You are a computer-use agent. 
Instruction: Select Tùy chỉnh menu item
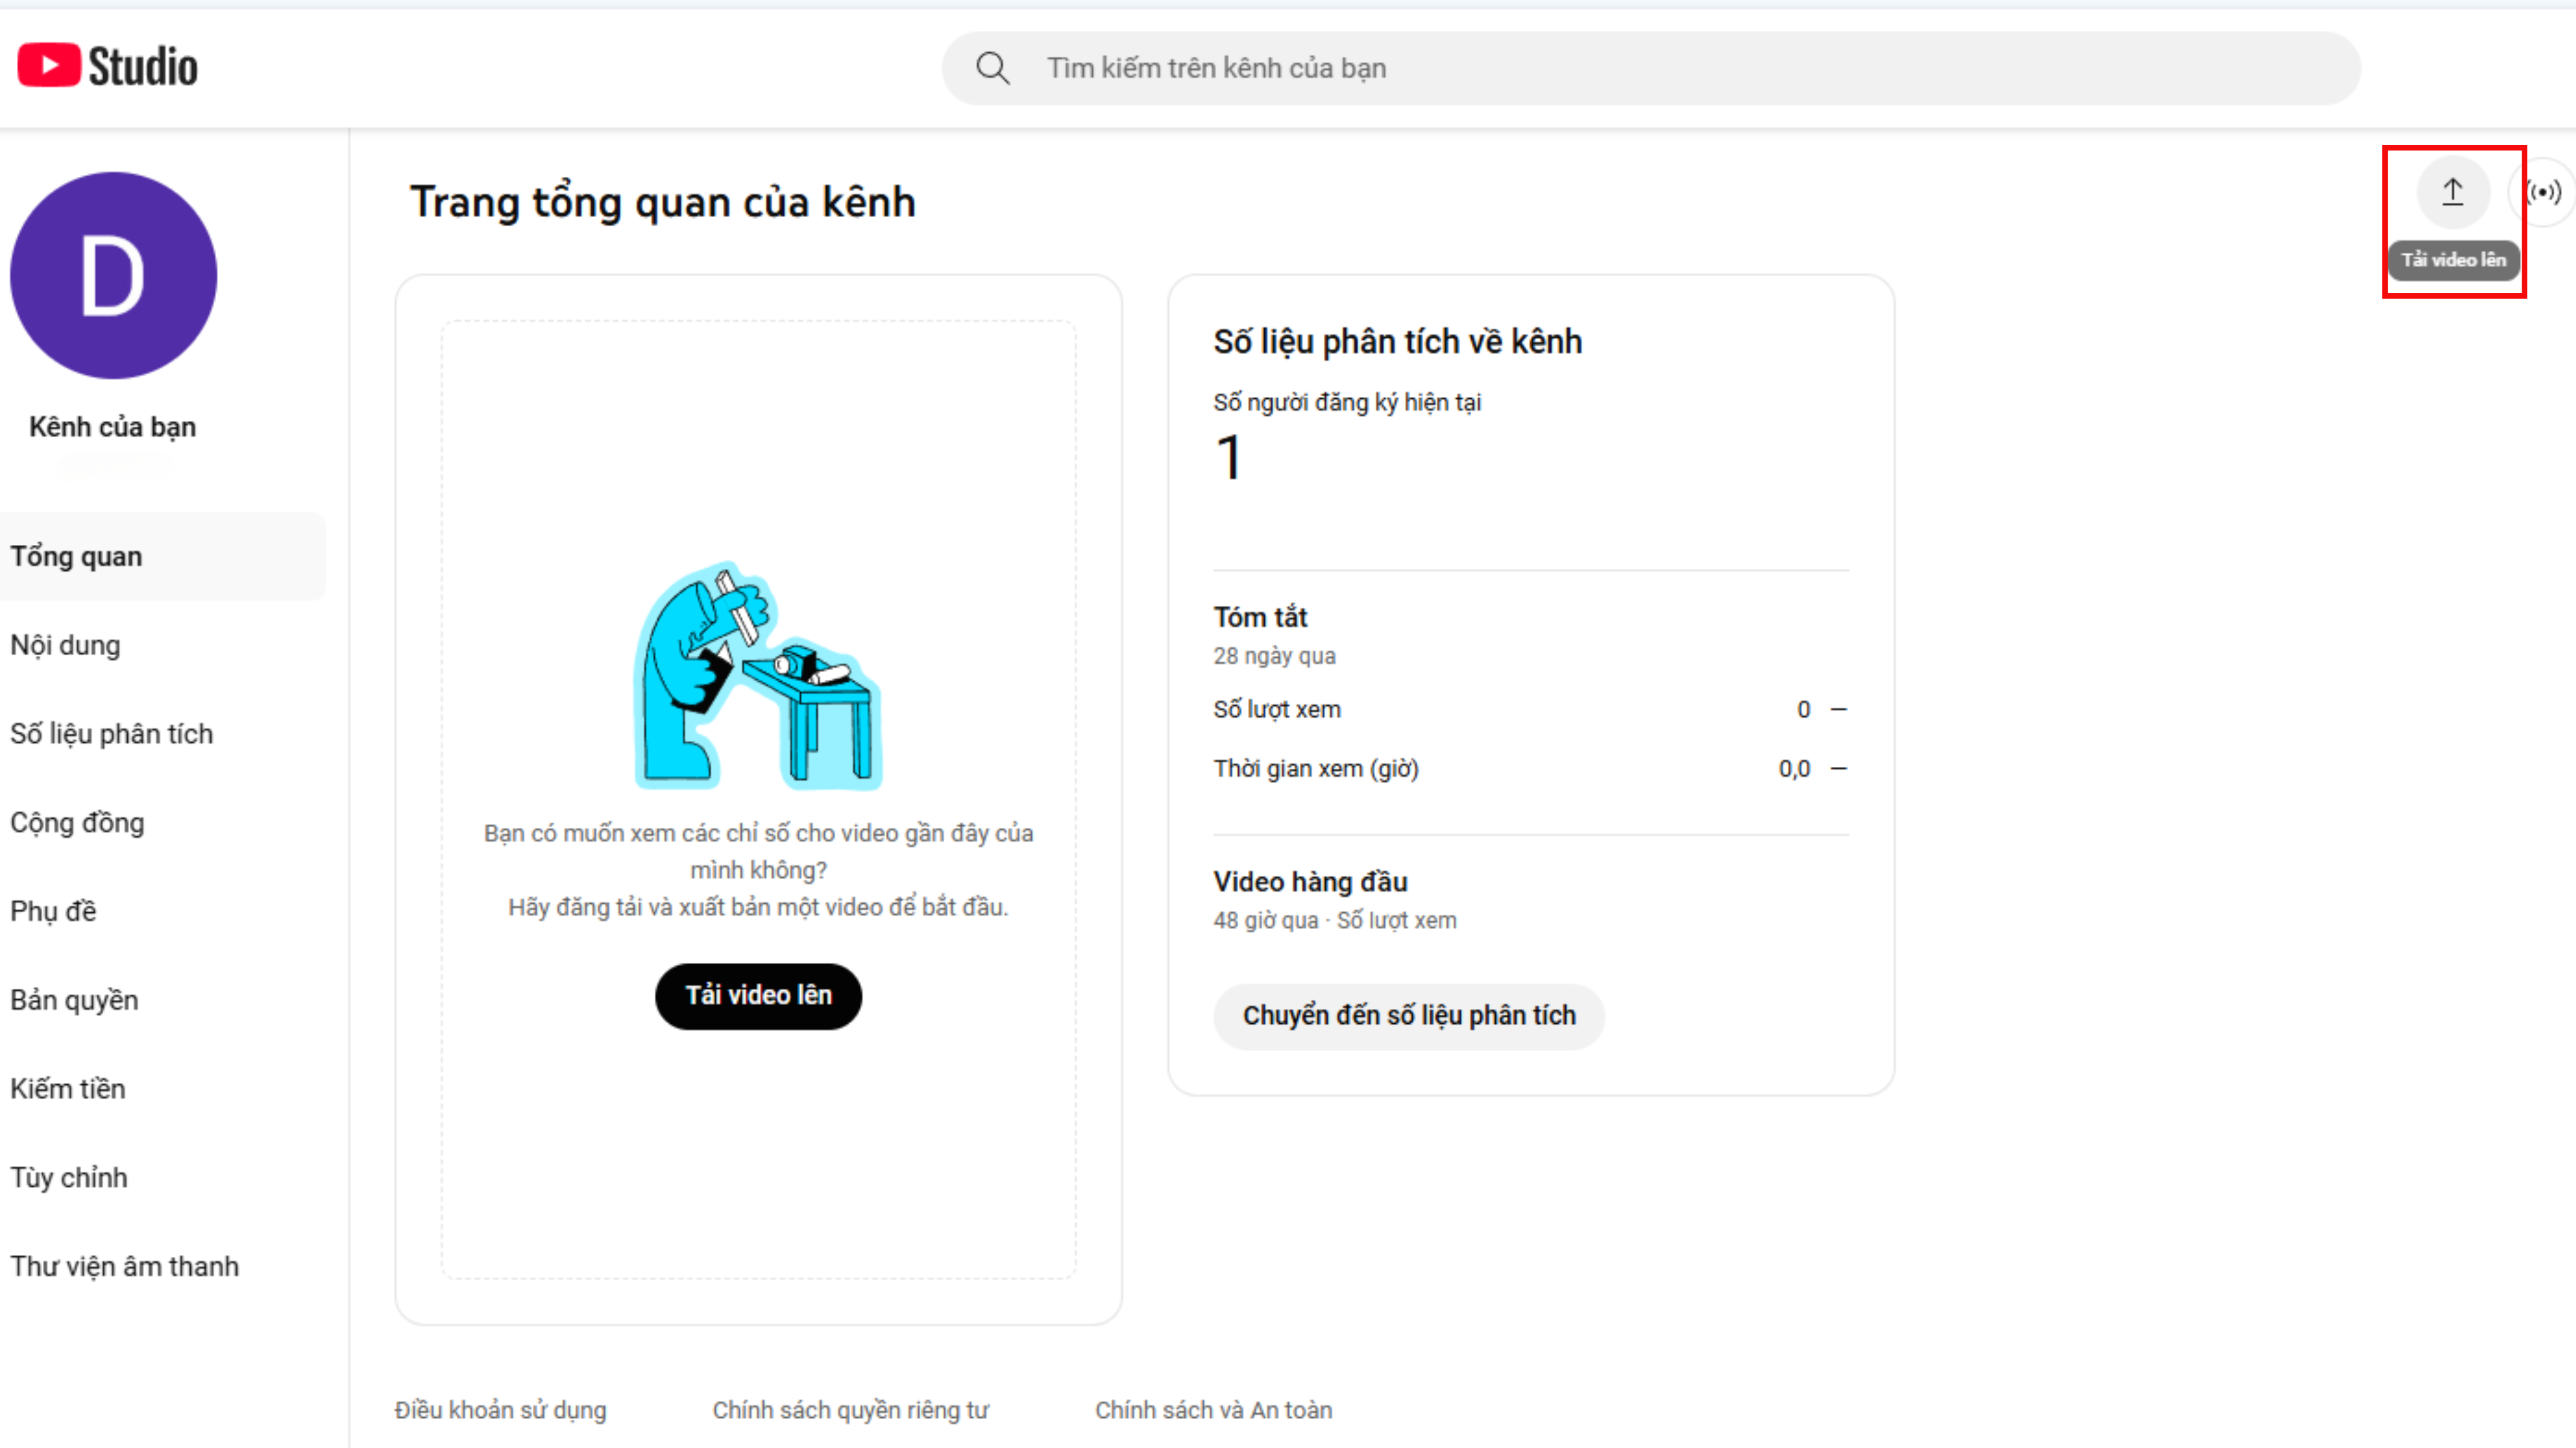point(69,1177)
